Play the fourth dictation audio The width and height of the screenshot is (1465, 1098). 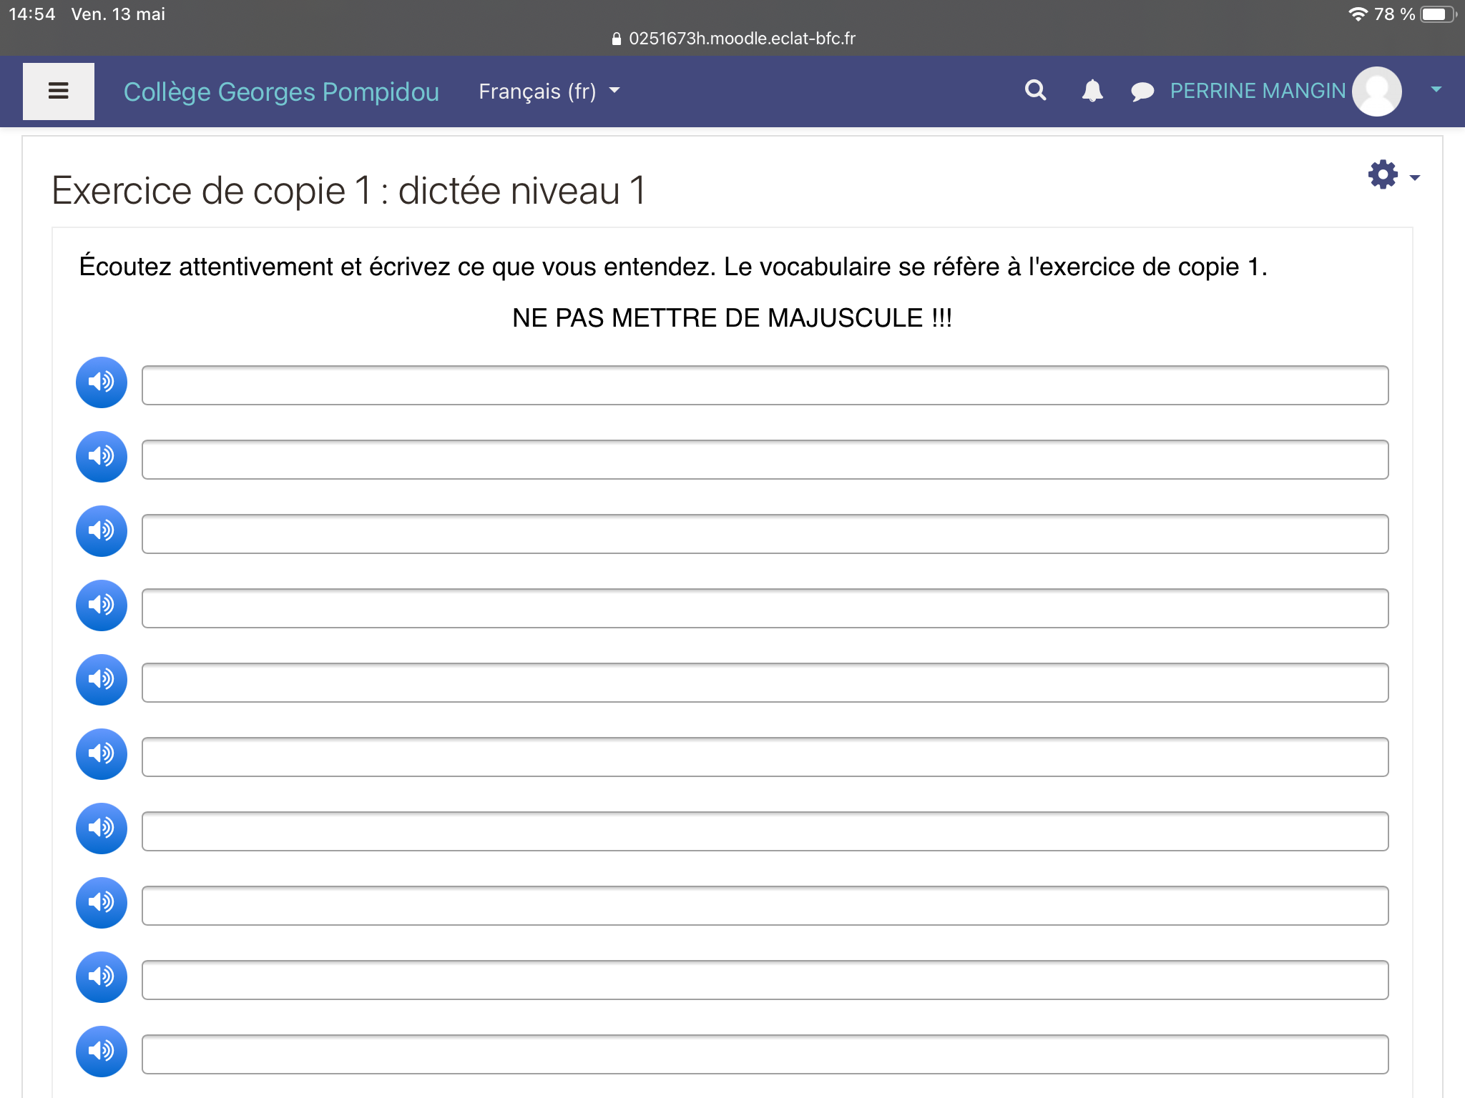click(x=102, y=605)
